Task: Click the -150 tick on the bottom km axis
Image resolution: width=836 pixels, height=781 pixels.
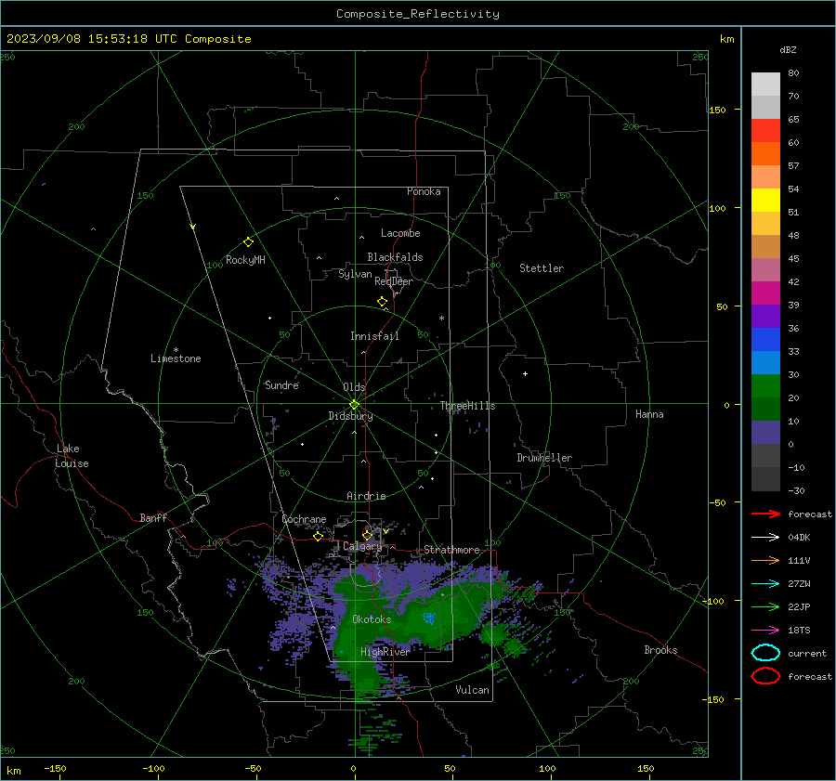Action: pyautogui.click(x=55, y=768)
